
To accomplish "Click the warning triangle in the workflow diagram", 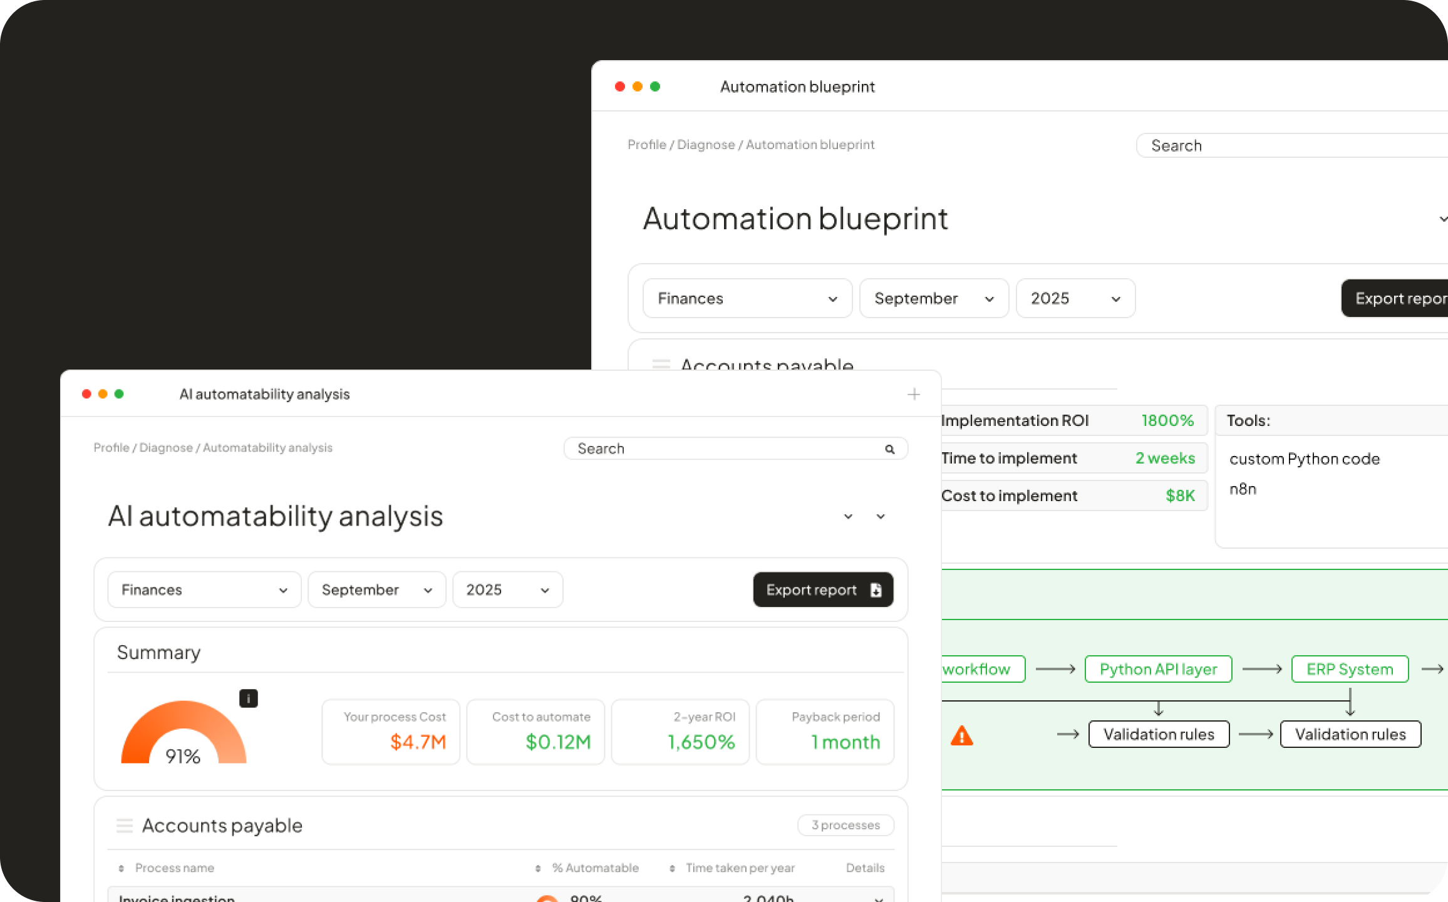I will tap(962, 736).
